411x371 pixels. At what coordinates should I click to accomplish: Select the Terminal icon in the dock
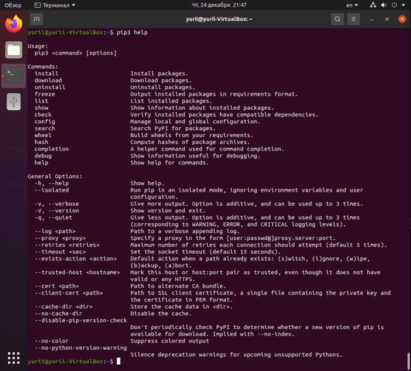pos(14,76)
